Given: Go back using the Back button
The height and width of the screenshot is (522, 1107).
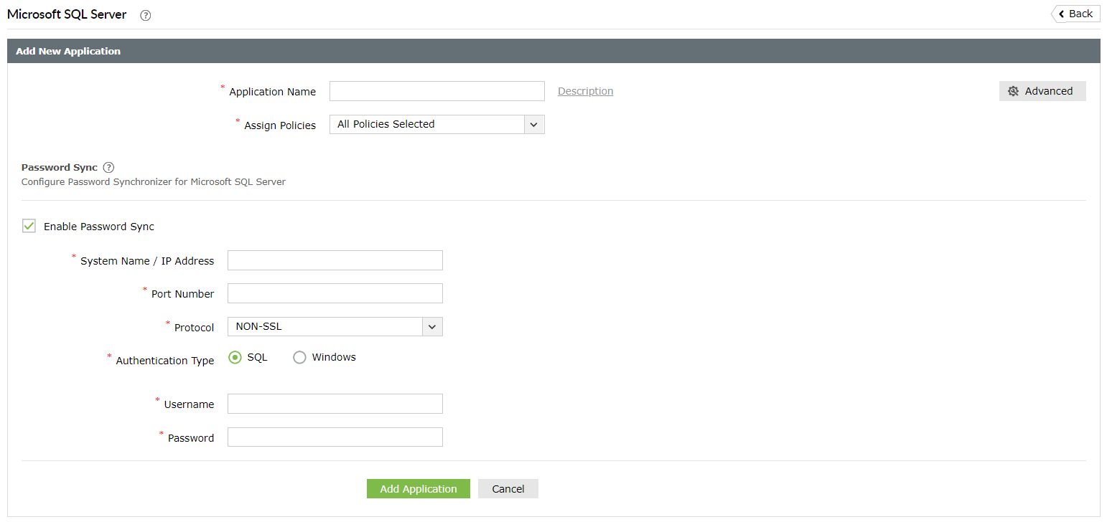Looking at the screenshot, I should pos(1075,14).
